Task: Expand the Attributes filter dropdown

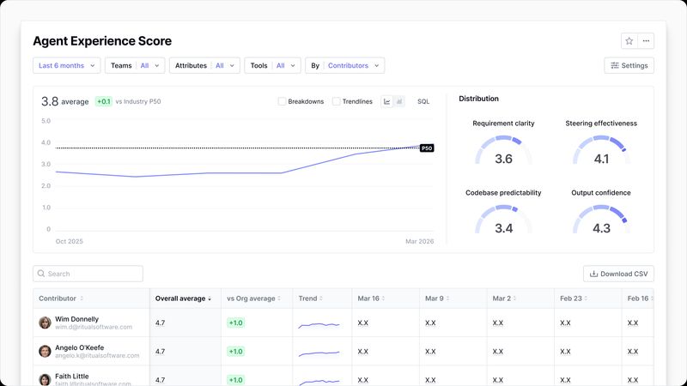Action: click(204, 65)
